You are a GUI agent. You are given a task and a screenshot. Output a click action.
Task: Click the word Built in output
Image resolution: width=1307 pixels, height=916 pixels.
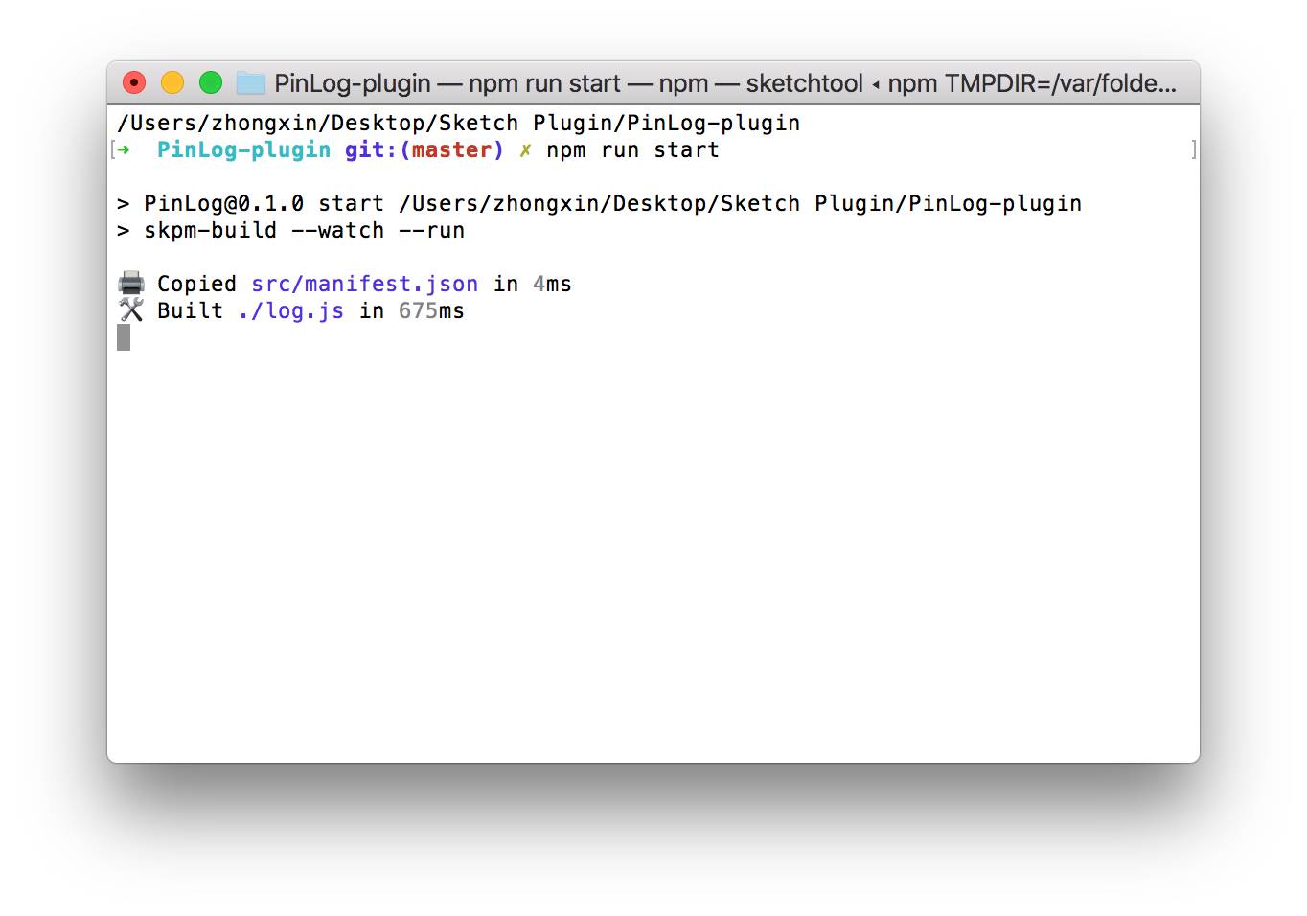coord(190,311)
